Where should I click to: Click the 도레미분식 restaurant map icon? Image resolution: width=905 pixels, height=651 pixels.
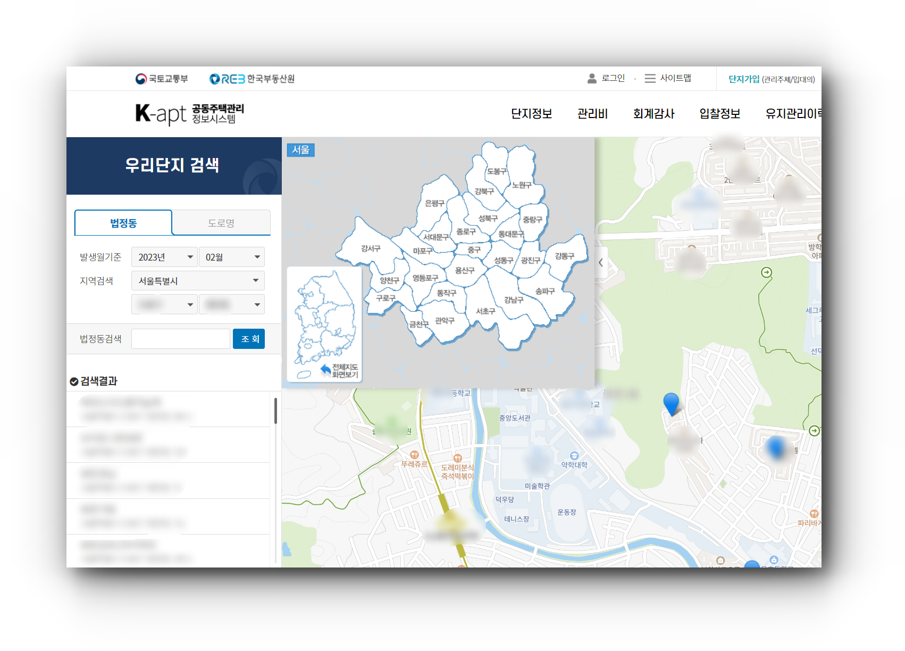pyautogui.click(x=457, y=458)
